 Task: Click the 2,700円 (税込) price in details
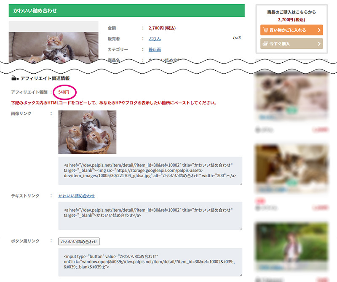[x=162, y=28]
